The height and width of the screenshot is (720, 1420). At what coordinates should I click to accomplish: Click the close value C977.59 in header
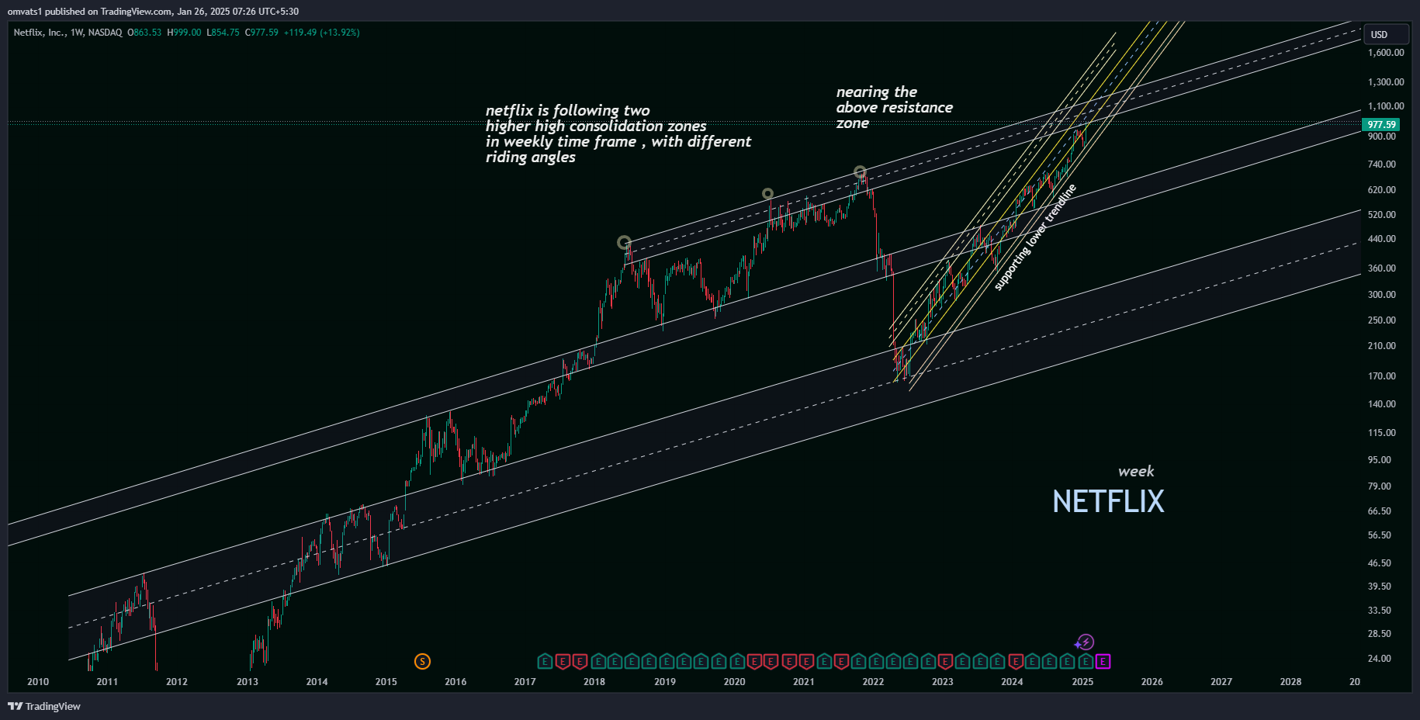pyautogui.click(x=261, y=33)
